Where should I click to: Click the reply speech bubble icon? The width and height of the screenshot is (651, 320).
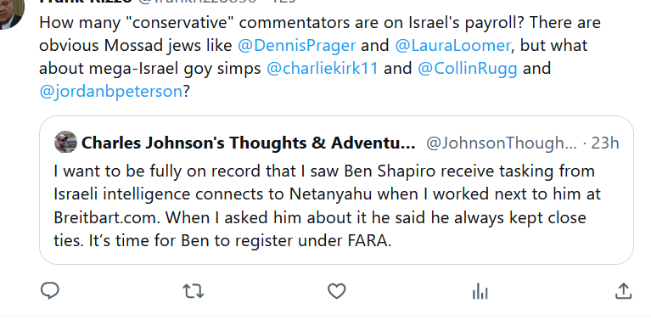point(50,291)
